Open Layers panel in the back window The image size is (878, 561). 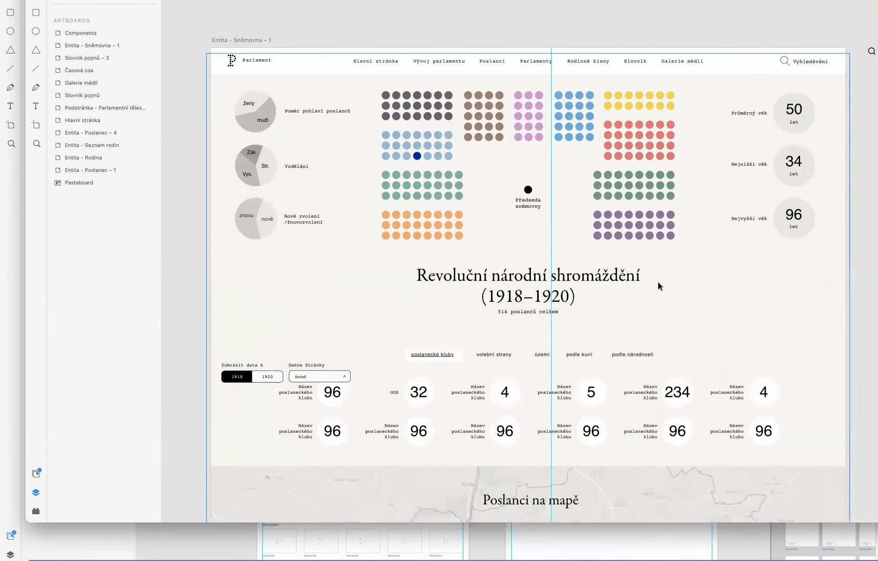pyautogui.click(x=10, y=554)
